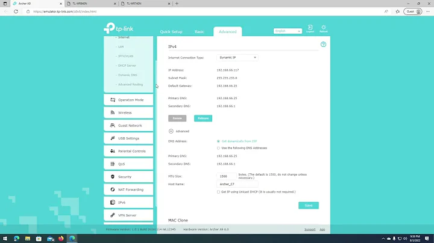Open the notification center in taskbar
Screen dimensions: 434x243
click(x=427, y=238)
